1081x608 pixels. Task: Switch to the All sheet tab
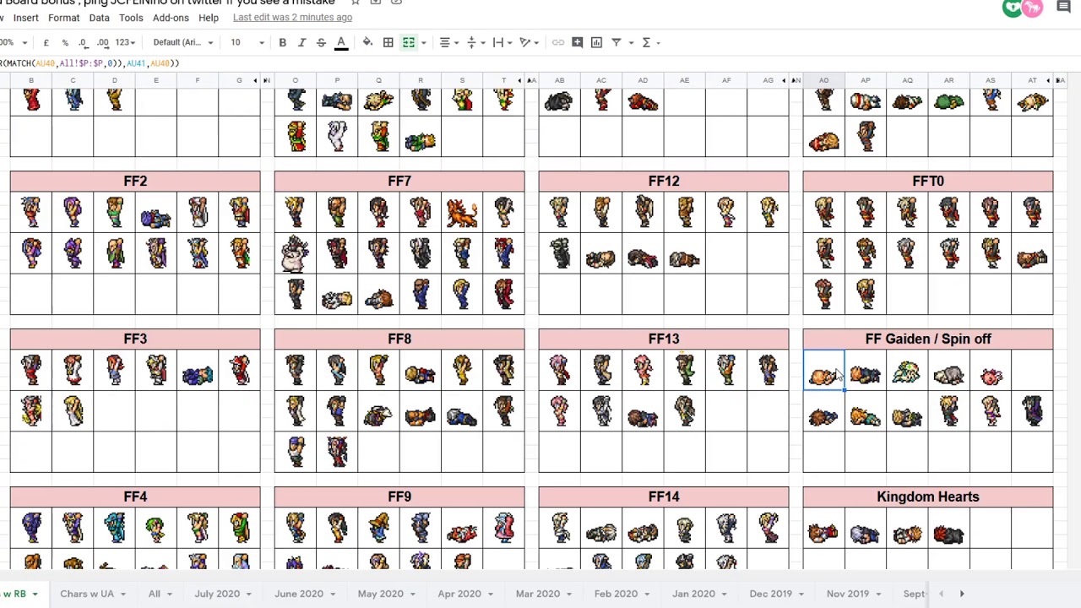pos(155,594)
